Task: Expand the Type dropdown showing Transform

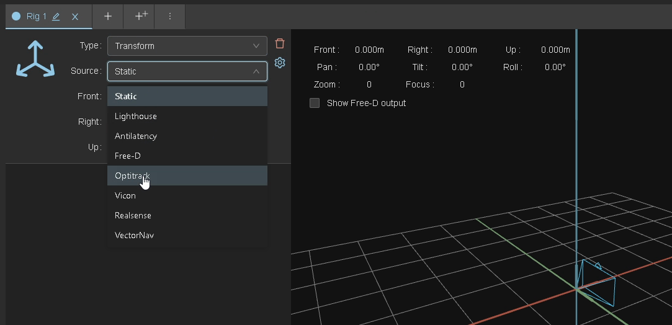Action: pos(187,46)
